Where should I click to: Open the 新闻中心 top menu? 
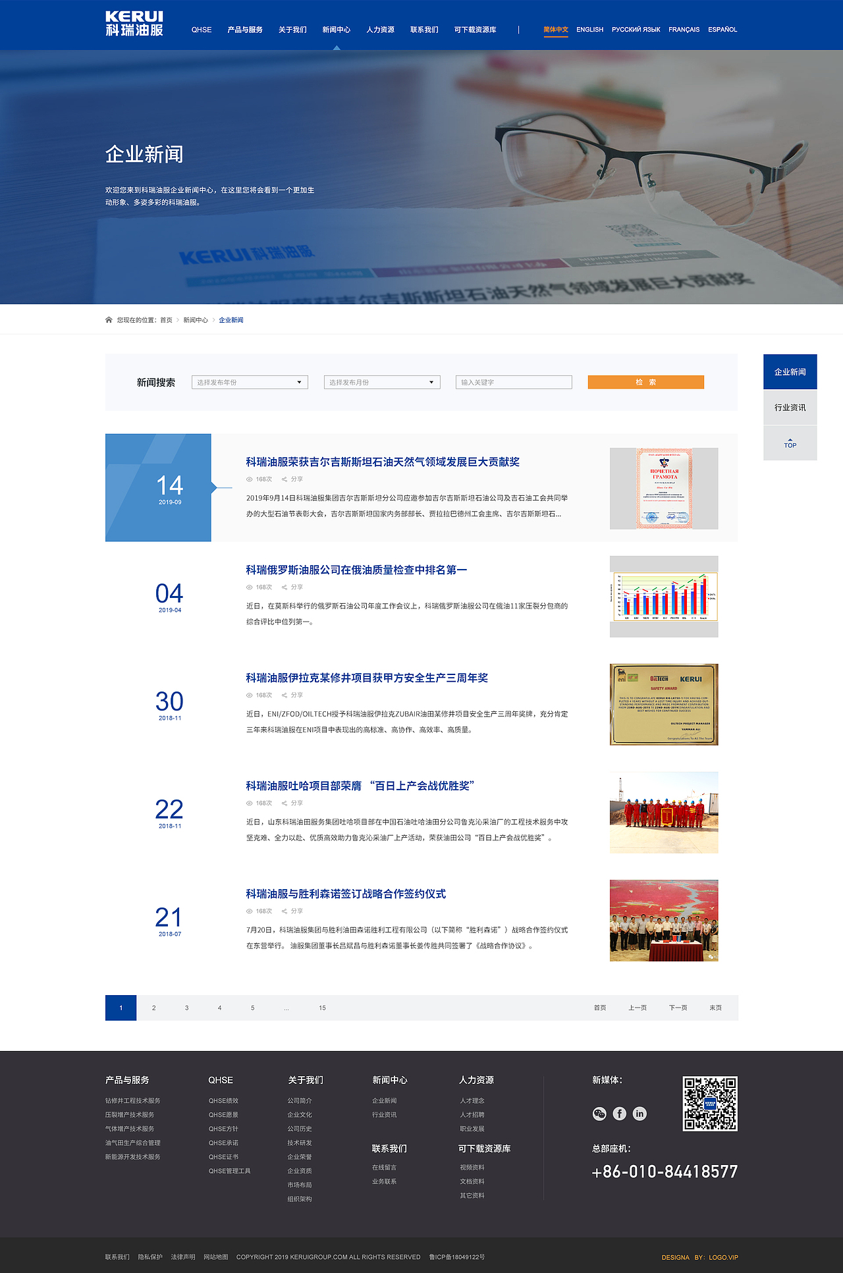pos(337,30)
